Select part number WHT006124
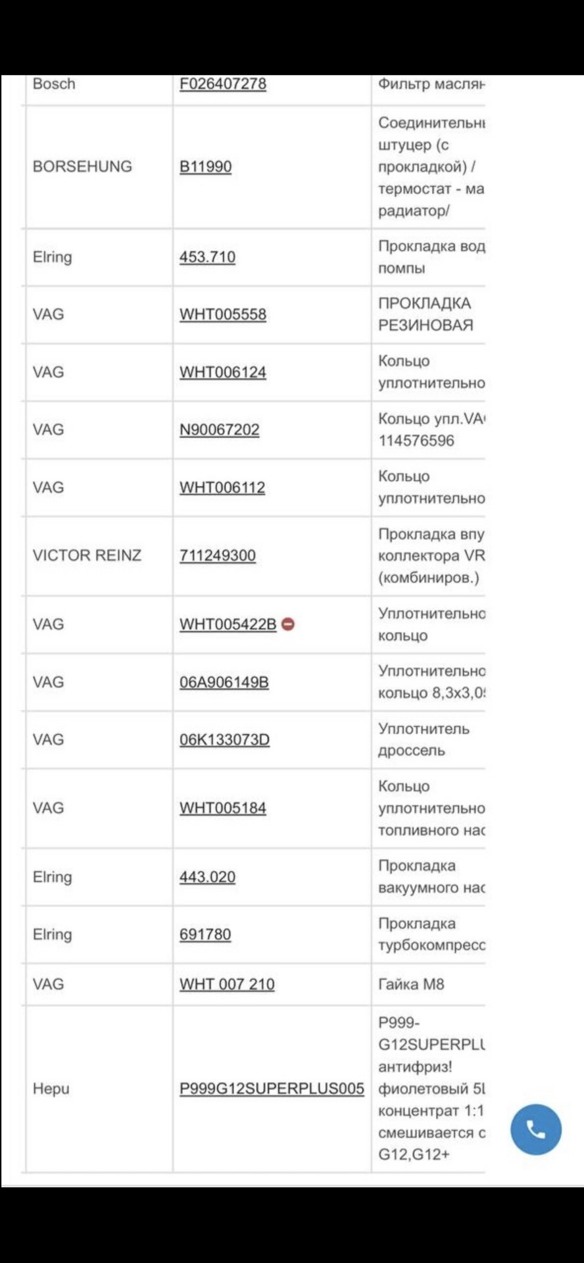 [223, 372]
